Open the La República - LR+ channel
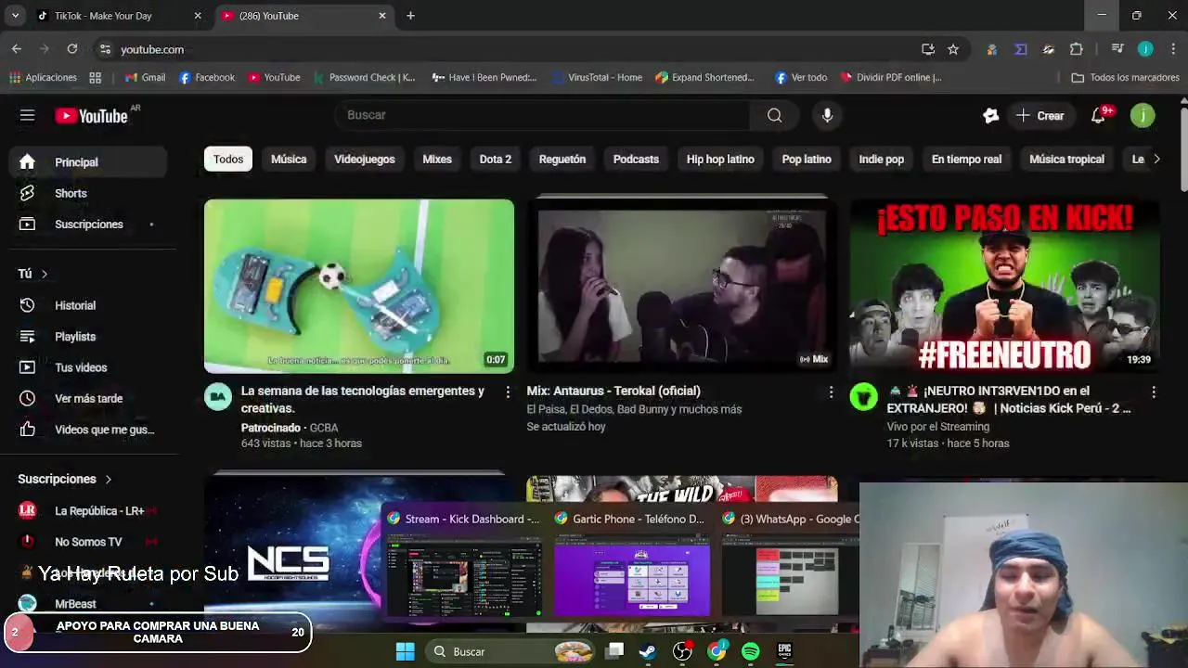This screenshot has height=668, width=1188. pos(89,510)
